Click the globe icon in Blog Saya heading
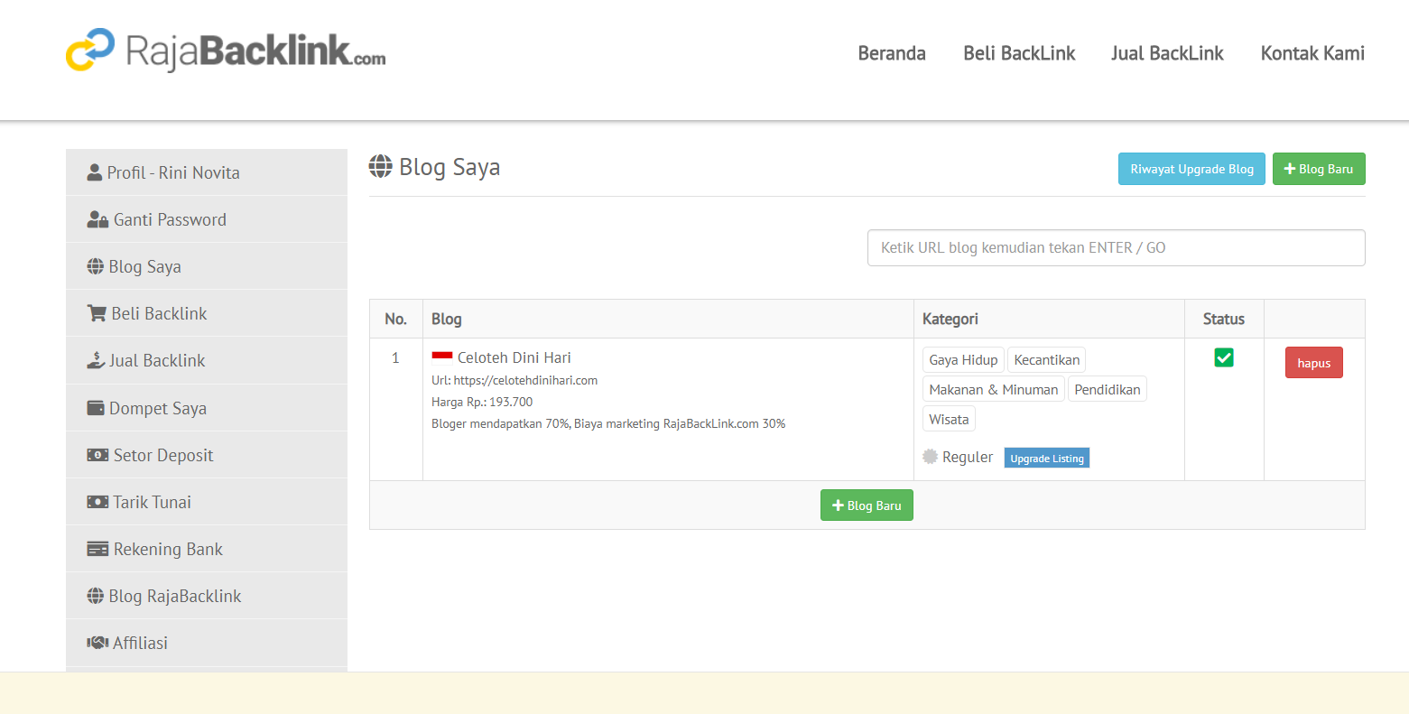1409x714 pixels. point(381,166)
